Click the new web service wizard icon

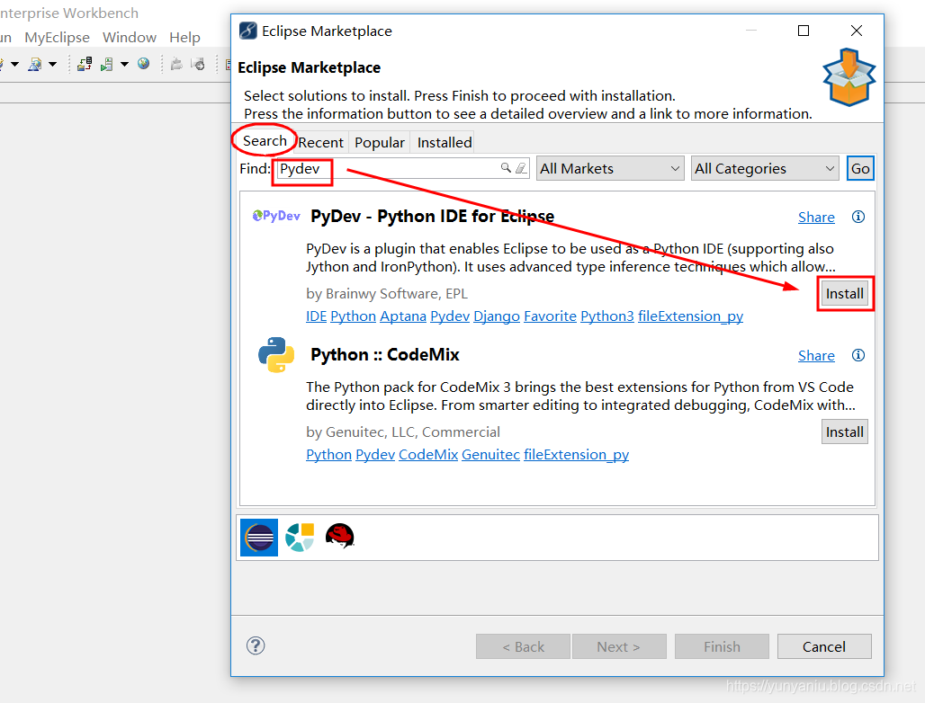click(35, 64)
